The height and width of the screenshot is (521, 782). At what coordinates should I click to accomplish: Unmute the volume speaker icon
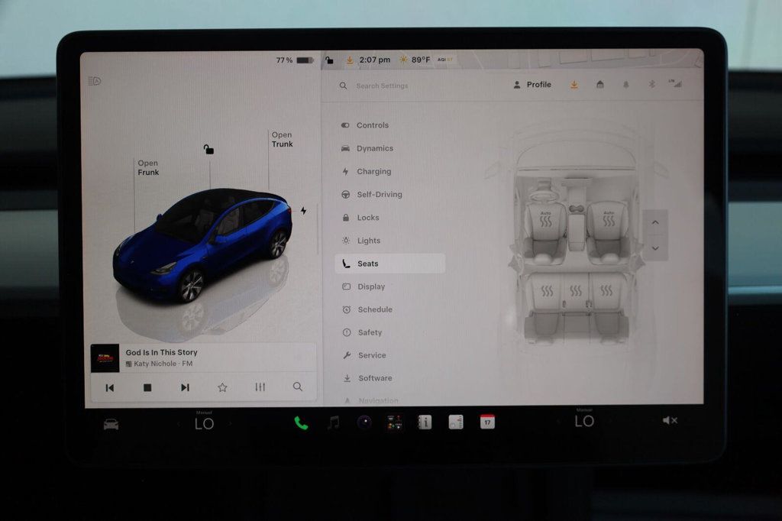point(670,420)
